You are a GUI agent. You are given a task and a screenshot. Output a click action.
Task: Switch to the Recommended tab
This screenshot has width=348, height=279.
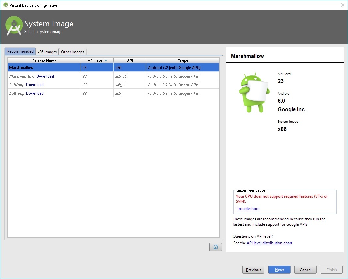pos(20,51)
